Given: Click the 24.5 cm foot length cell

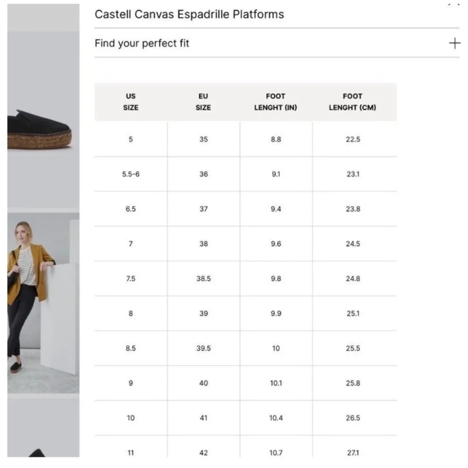Looking at the screenshot, I should point(353,244).
